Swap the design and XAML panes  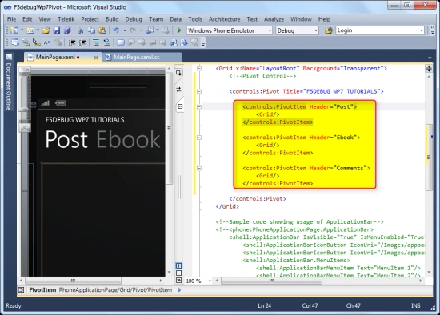(178, 90)
